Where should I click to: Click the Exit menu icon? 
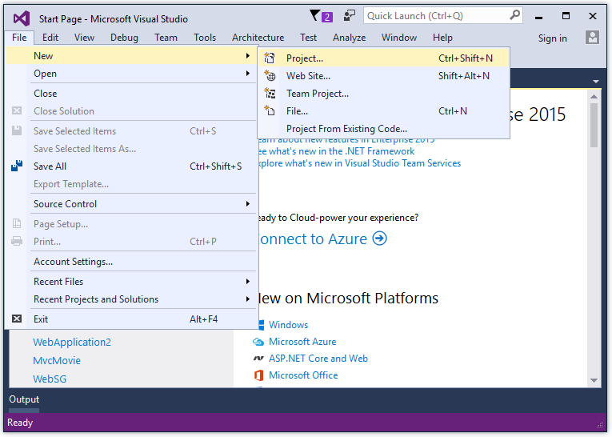pyautogui.click(x=17, y=319)
